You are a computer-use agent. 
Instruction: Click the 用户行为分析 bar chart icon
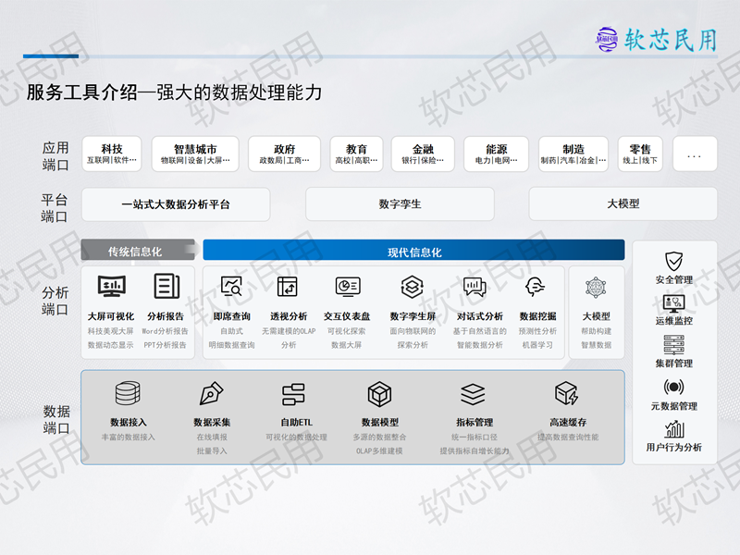pos(674,428)
